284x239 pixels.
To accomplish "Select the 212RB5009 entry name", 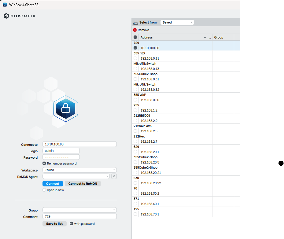I will pos(142,116).
